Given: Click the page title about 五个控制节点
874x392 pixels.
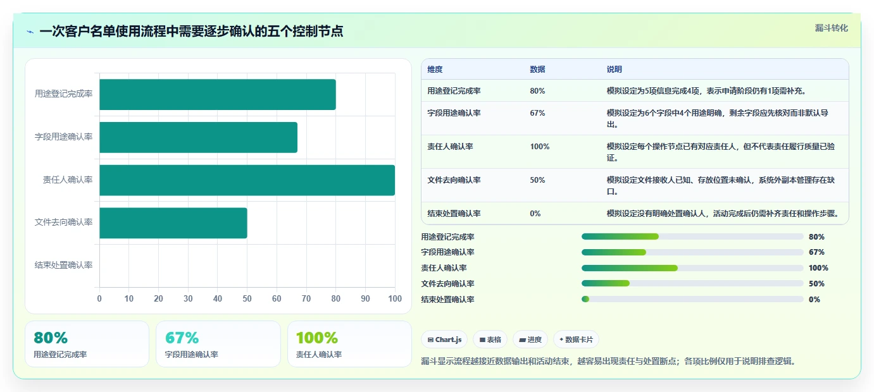Looking at the screenshot, I should pos(191,31).
